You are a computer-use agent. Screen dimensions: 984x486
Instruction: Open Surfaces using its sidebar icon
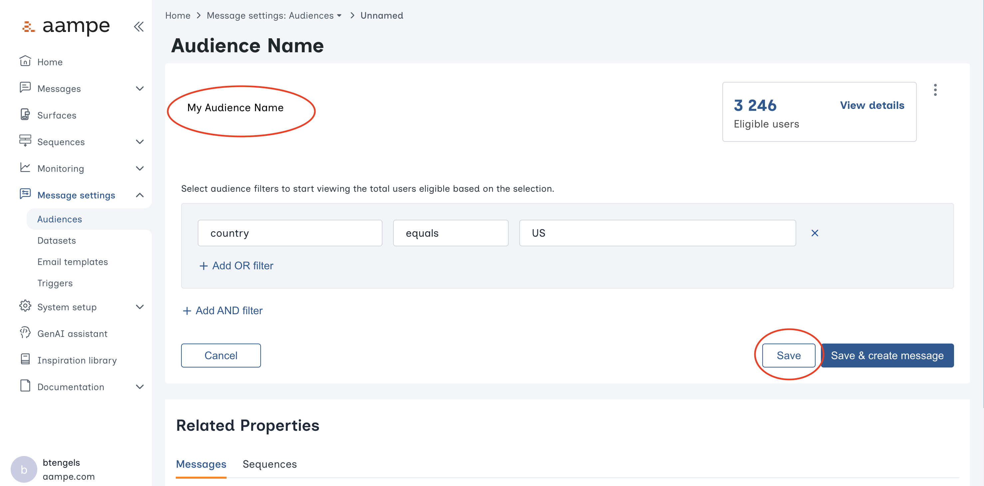(x=25, y=115)
